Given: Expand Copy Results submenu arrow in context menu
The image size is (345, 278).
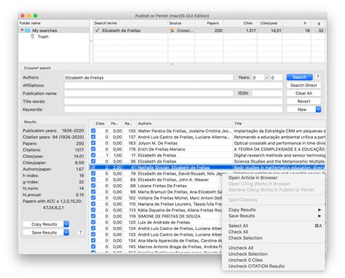Looking at the screenshot, I should point(320,210).
